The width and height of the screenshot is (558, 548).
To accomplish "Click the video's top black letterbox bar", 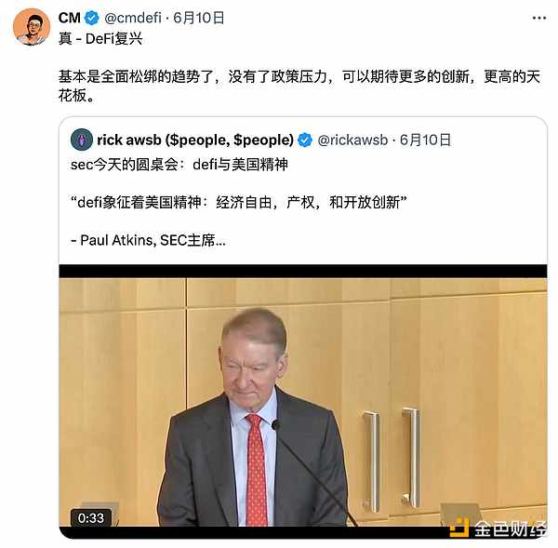I will point(303,272).
